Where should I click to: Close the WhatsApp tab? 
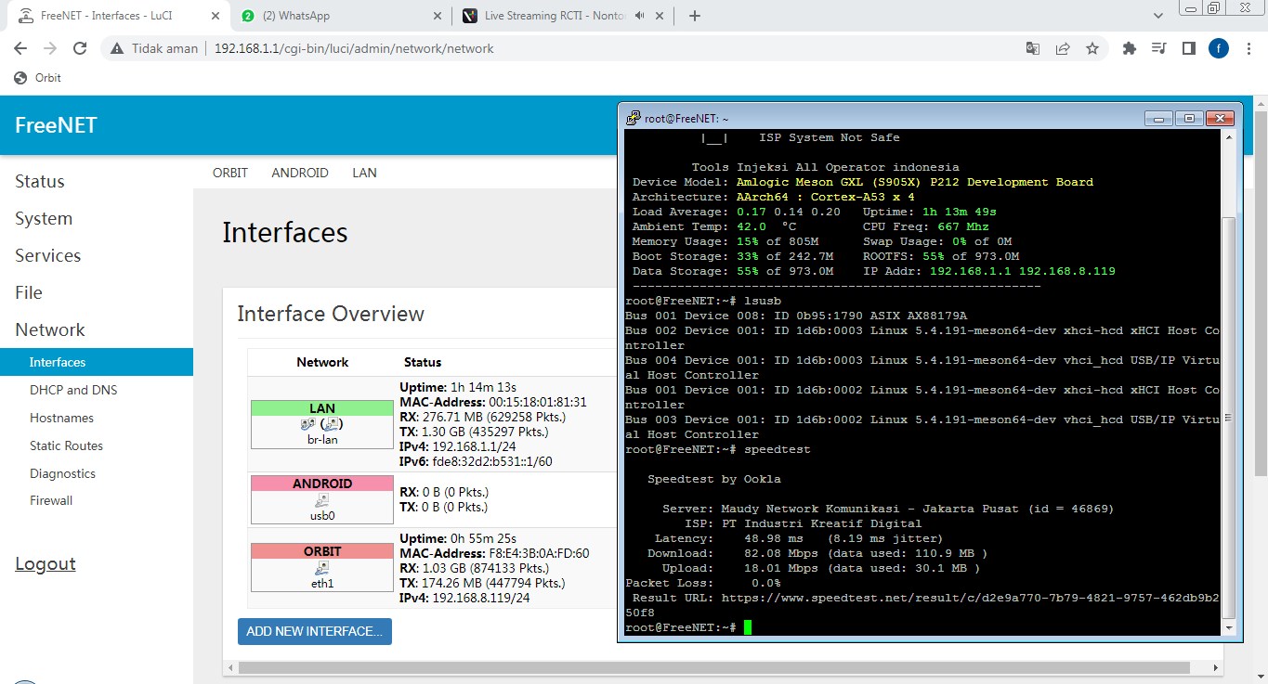tap(438, 16)
